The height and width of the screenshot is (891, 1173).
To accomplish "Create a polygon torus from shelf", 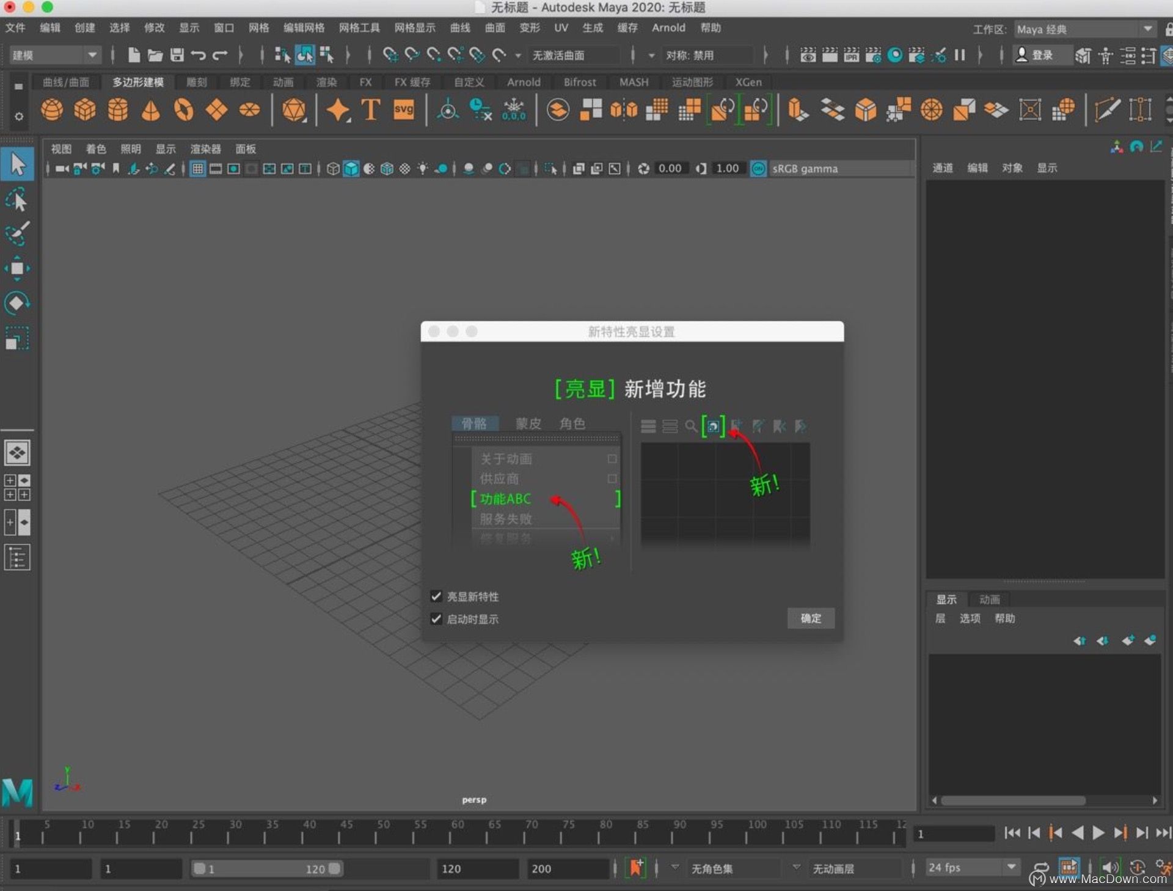I will [184, 110].
